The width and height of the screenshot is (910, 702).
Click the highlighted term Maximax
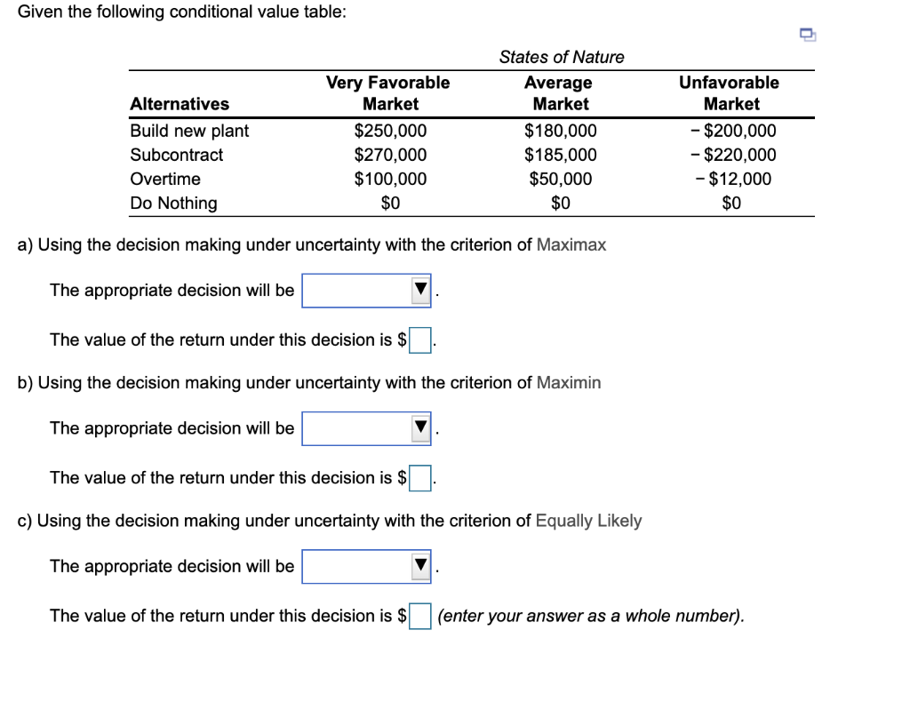pos(574,244)
